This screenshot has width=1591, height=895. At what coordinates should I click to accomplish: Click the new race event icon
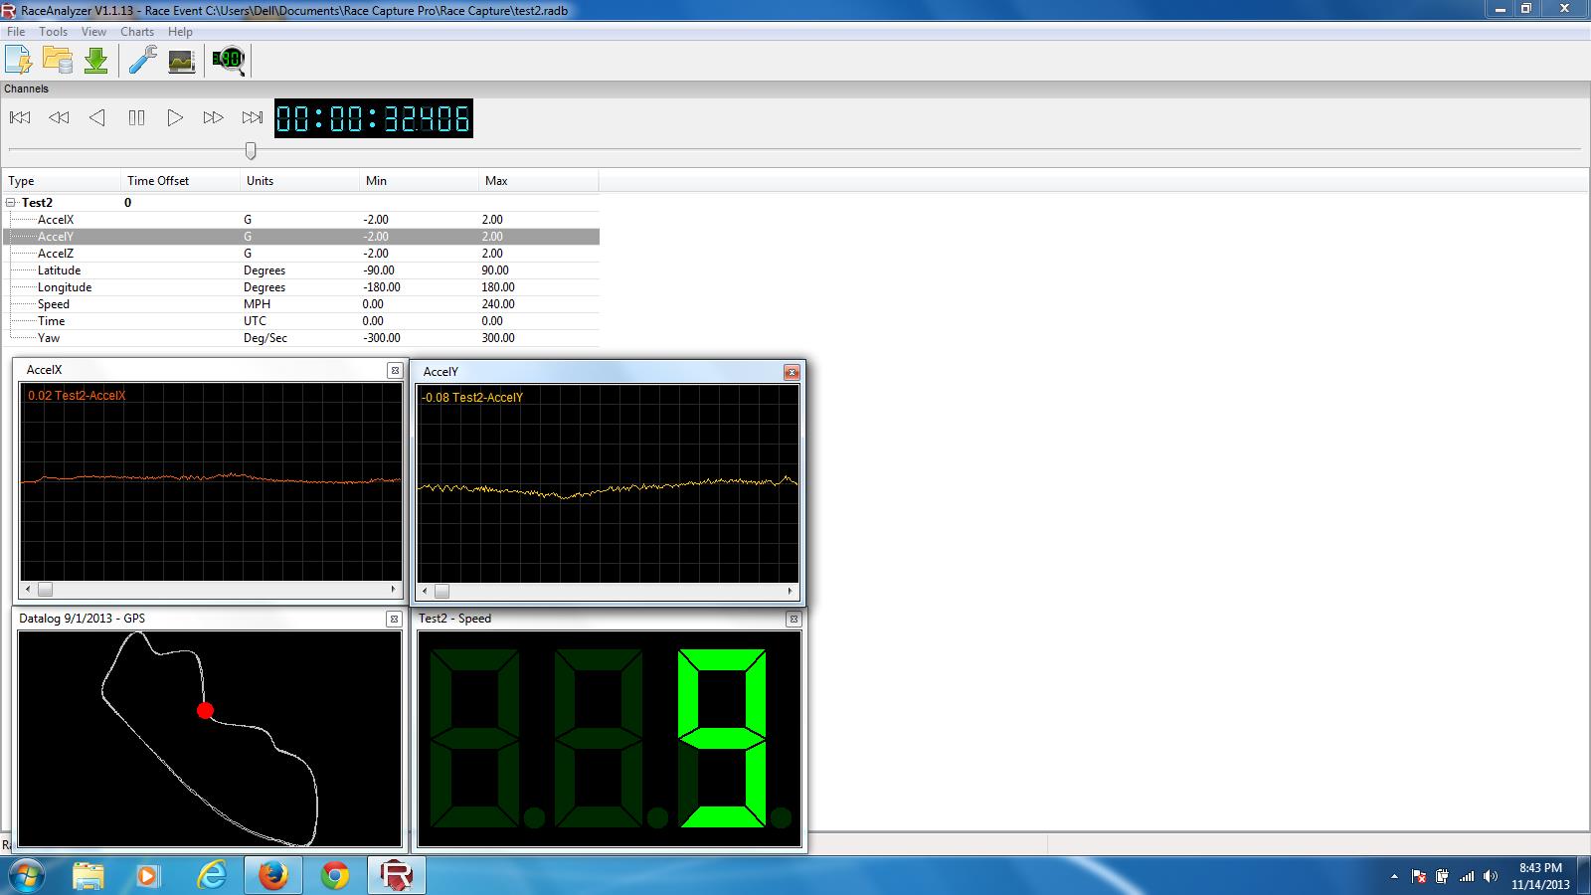point(19,61)
